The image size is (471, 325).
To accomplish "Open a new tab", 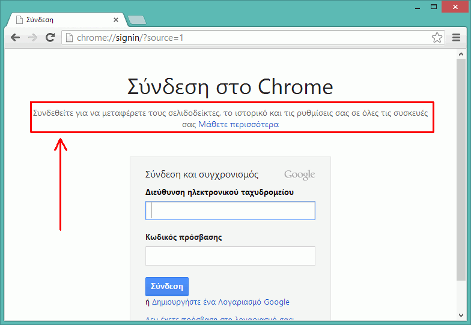I will point(137,20).
